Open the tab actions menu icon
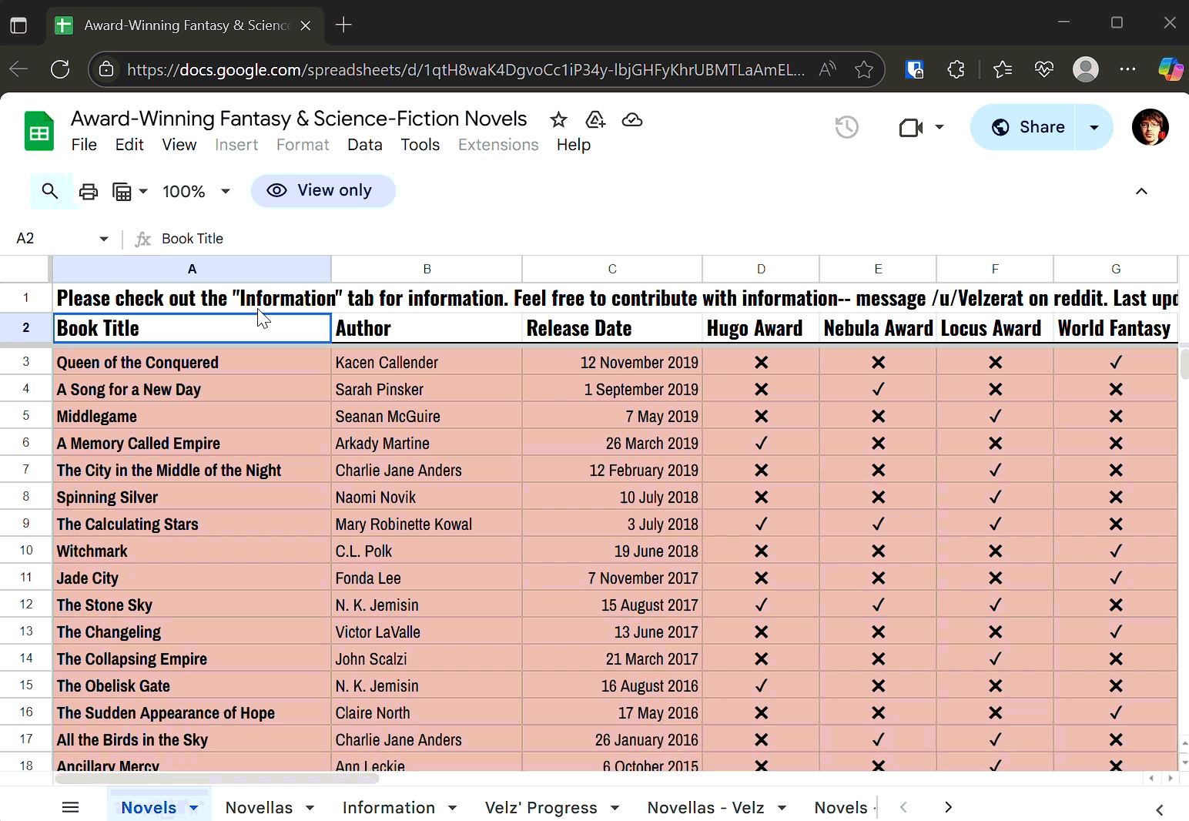1189x821 pixels. click(x=18, y=25)
